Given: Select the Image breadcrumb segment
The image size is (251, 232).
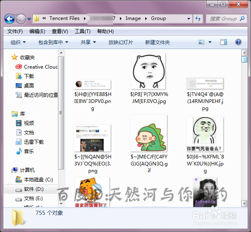Looking at the screenshot, I should tap(133, 18).
